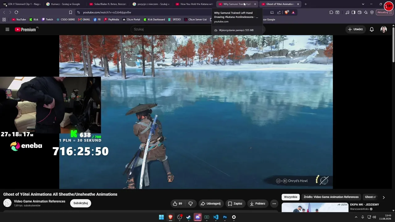395x222 pixels.
Task: Switch to the Why Samurai Trained Left tab
Action: 237,4
